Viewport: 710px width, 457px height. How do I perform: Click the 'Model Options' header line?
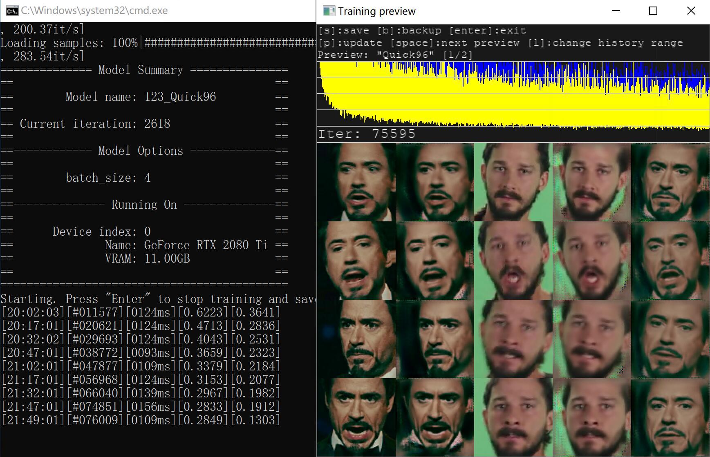(144, 151)
